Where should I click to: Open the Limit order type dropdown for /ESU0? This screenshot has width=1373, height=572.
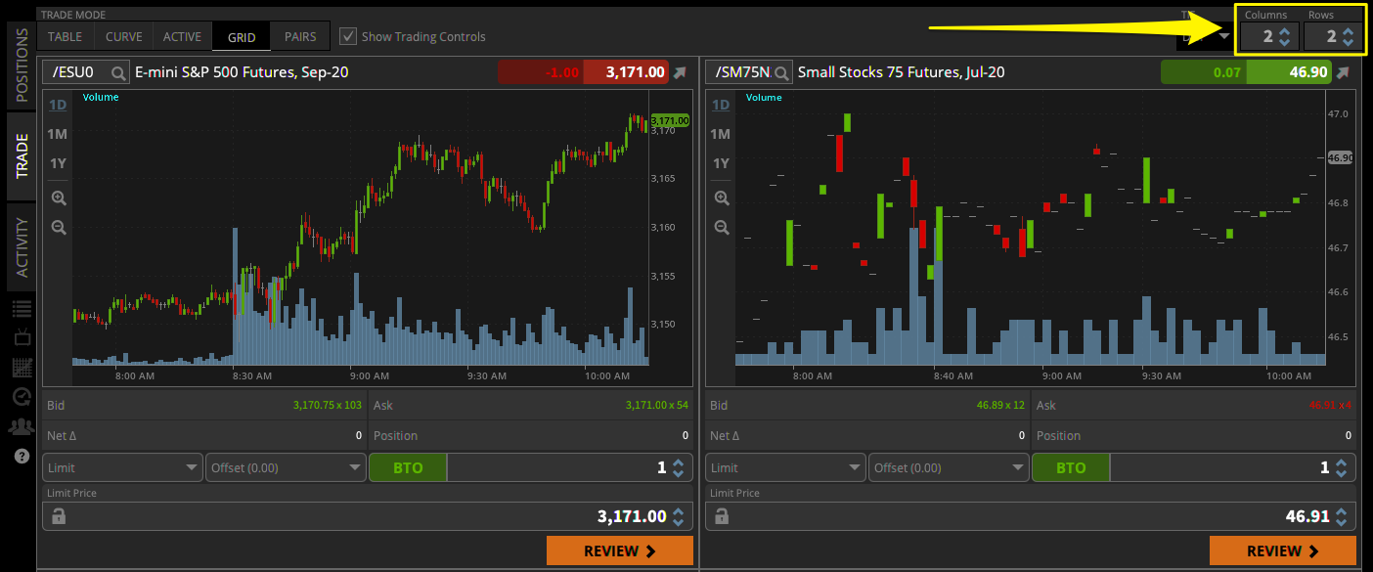(121, 467)
